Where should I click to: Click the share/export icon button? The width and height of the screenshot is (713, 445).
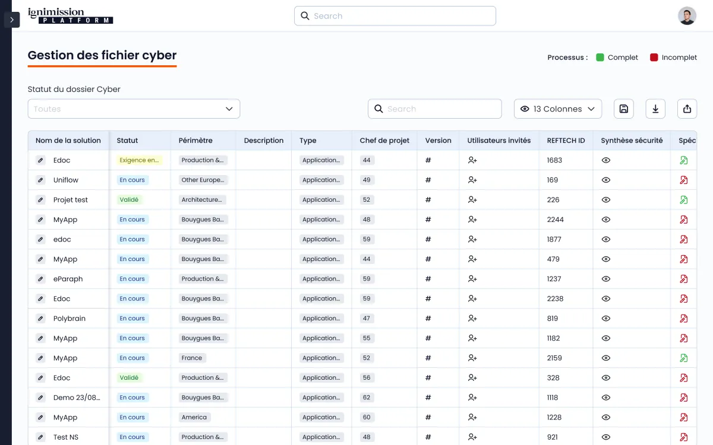[687, 109]
